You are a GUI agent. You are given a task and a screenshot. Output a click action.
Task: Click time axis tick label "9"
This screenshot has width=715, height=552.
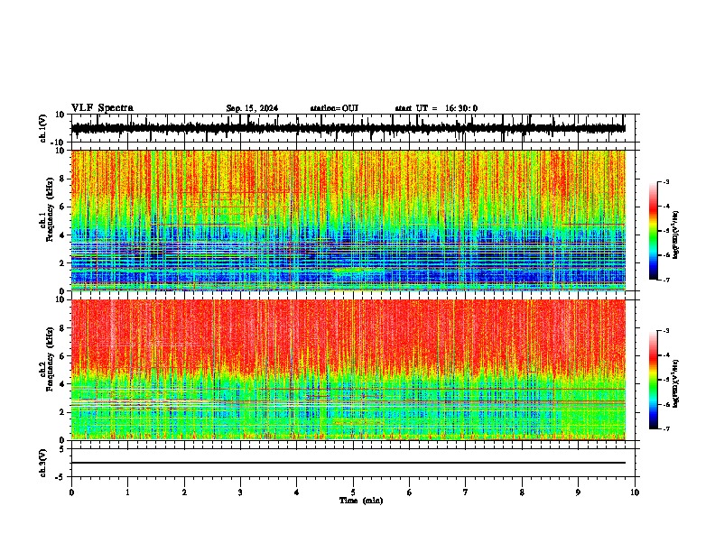pyautogui.click(x=578, y=492)
